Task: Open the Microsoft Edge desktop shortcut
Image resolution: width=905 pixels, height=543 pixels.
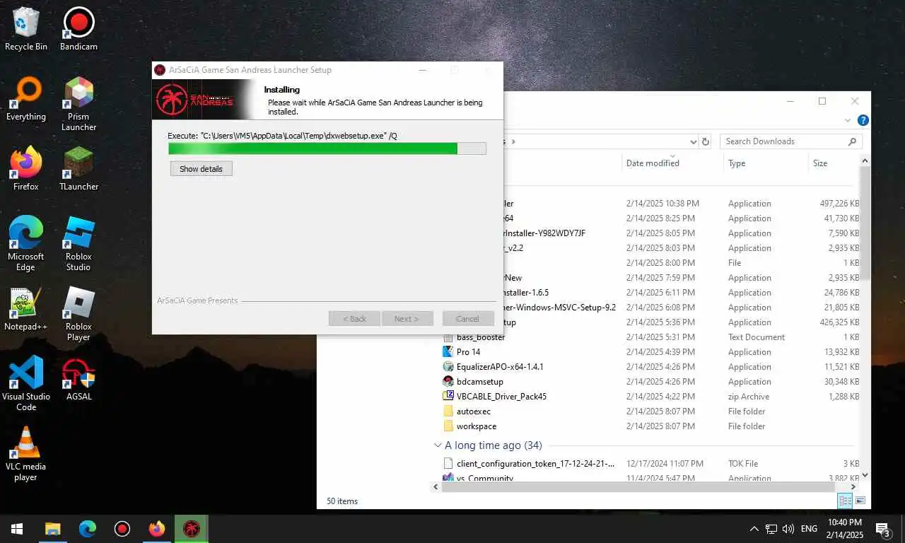Action: (26, 244)
